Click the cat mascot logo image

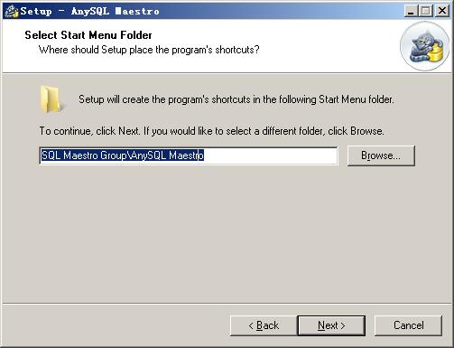pyautogui.click(x=425, y=47)
